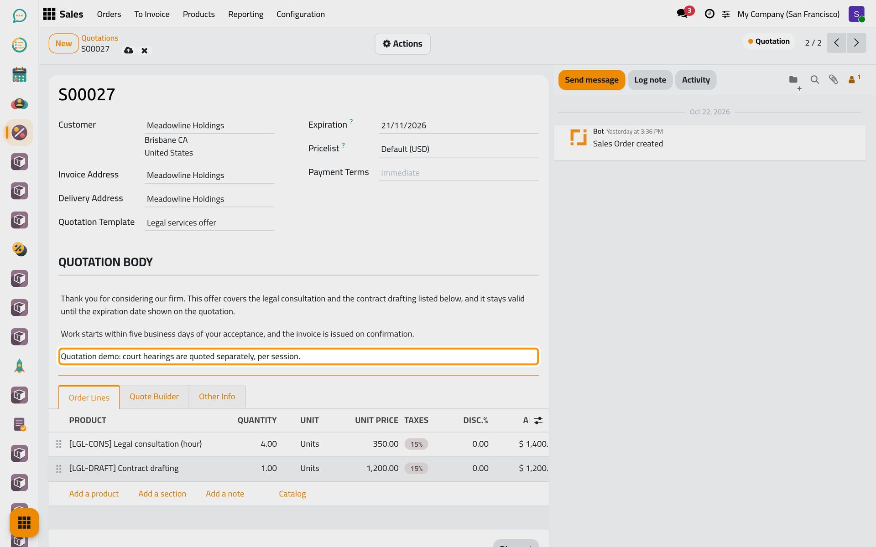The height and width of the screenshot is (547, 876).
Task: Open the Delivery Address selector
Action: click(209, 199)
